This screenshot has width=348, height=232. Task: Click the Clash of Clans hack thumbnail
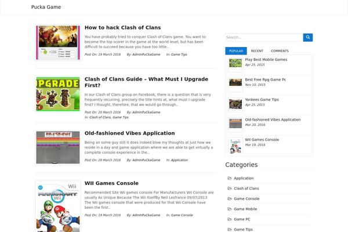58,42
